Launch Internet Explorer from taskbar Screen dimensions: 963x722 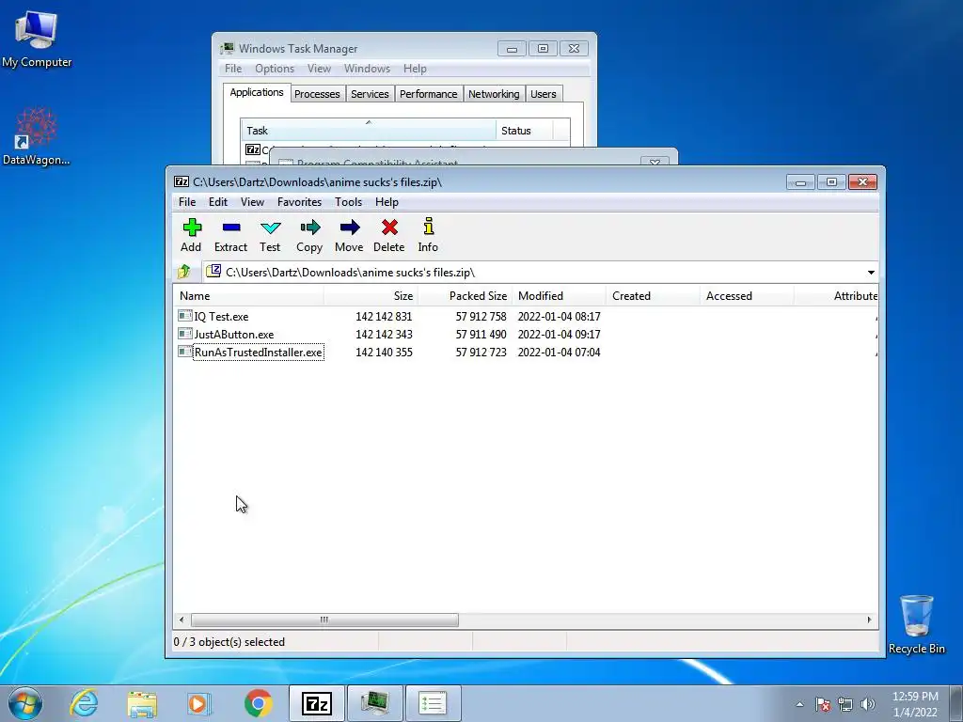point(84,703)
